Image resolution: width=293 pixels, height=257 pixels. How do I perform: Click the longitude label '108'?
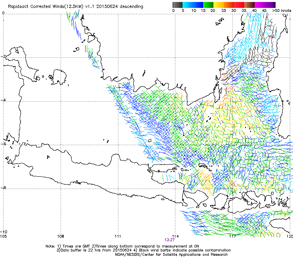tap(61, 236)
